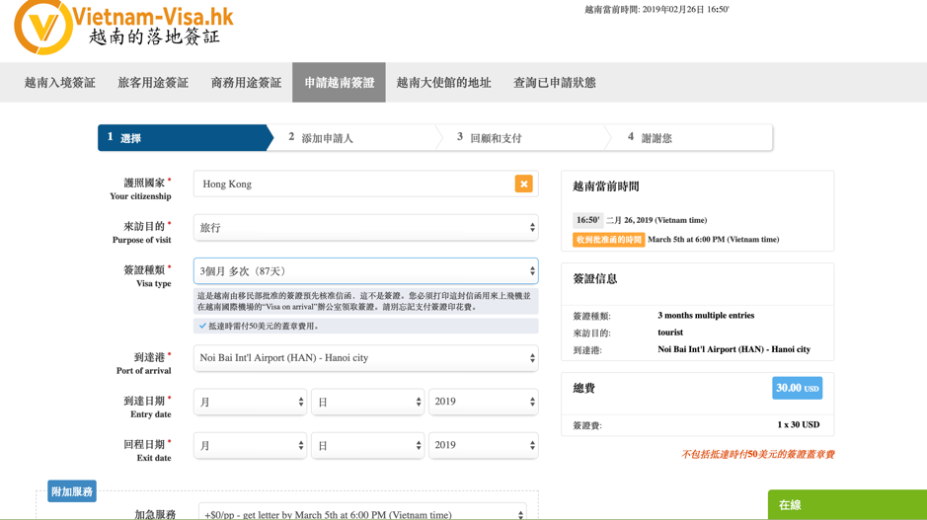Open the exit date month dropdown
Screen dimensions: 927x520
pos(250,445)
